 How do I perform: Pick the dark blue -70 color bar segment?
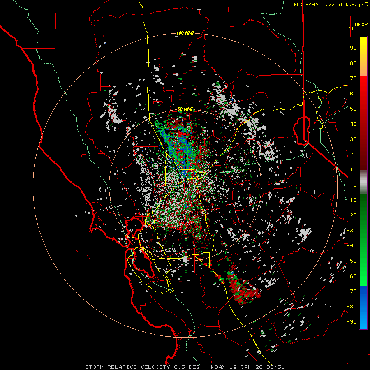coord(363,291)
